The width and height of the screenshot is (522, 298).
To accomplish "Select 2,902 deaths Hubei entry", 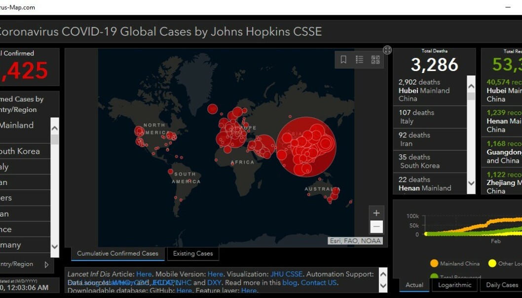I will [x=430, y=90].
